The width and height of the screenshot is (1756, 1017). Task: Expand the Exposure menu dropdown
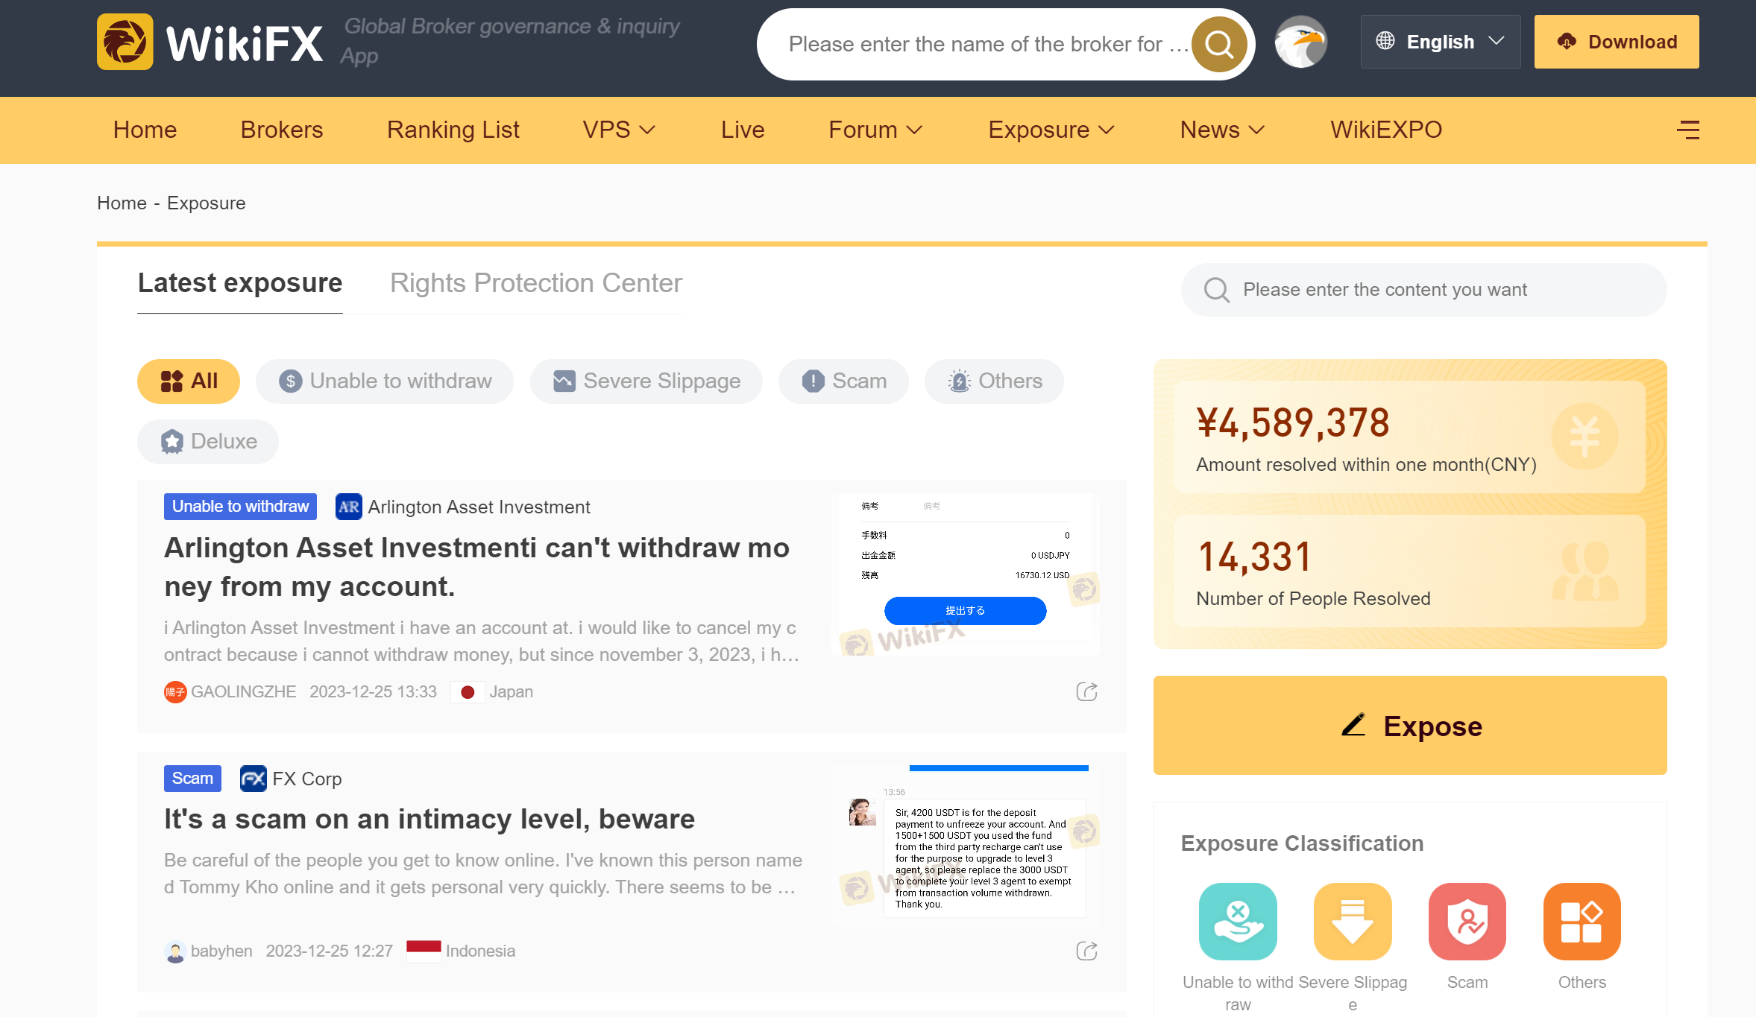click(1051, 130)
